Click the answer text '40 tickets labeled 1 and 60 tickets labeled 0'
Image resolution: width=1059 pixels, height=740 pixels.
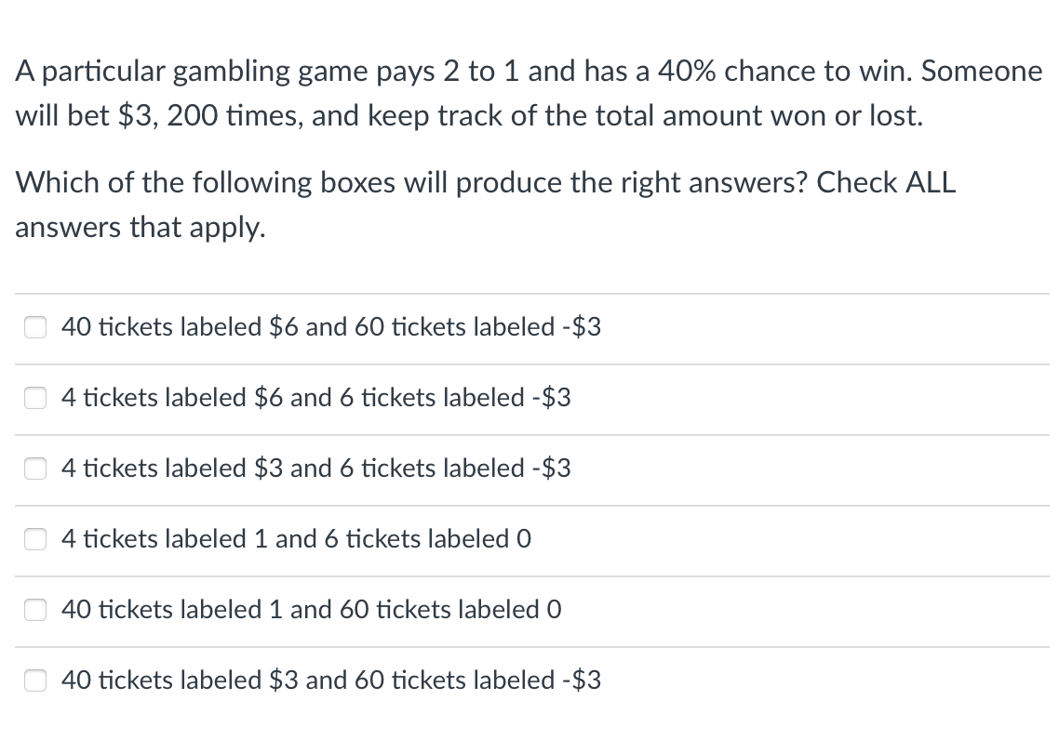click(x=312, y=610)
